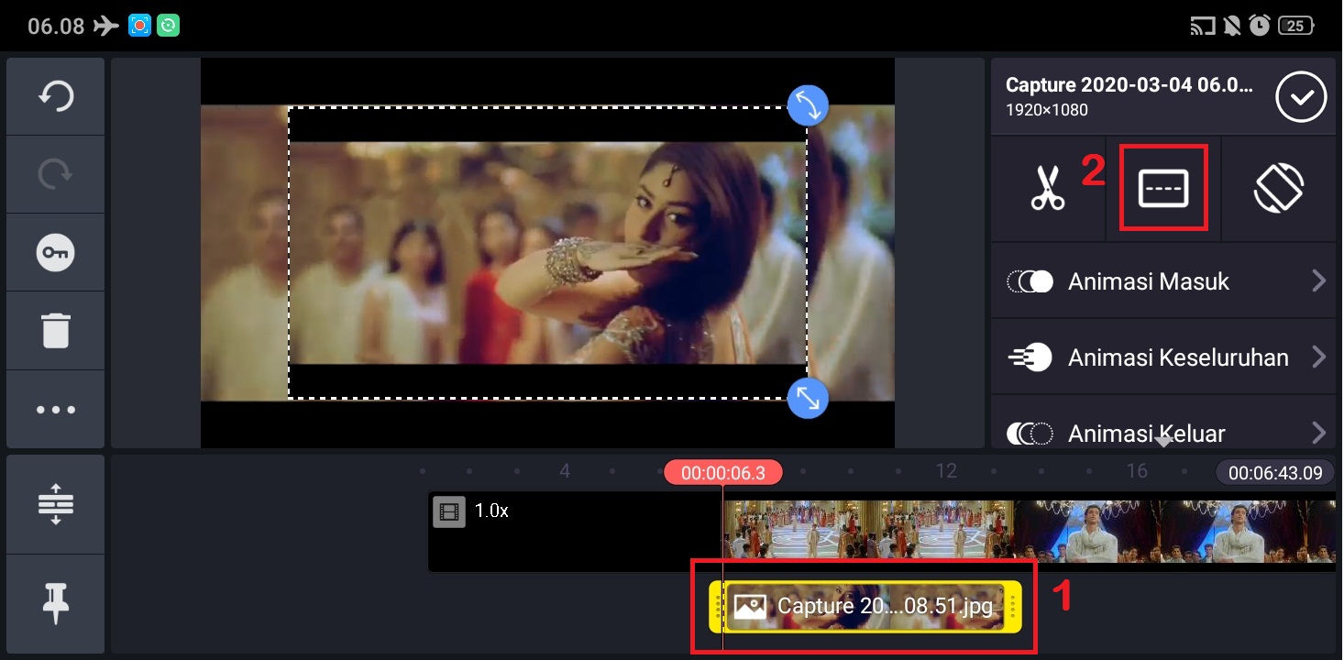The width and height of the screenshot is (1344, 660).
Task: Expand the chevron beside Animasi Keseluruhan
Action: 1318,357
